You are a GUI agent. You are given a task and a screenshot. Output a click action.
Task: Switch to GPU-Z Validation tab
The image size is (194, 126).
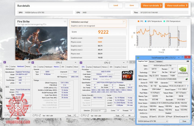(x=159, y=62)
